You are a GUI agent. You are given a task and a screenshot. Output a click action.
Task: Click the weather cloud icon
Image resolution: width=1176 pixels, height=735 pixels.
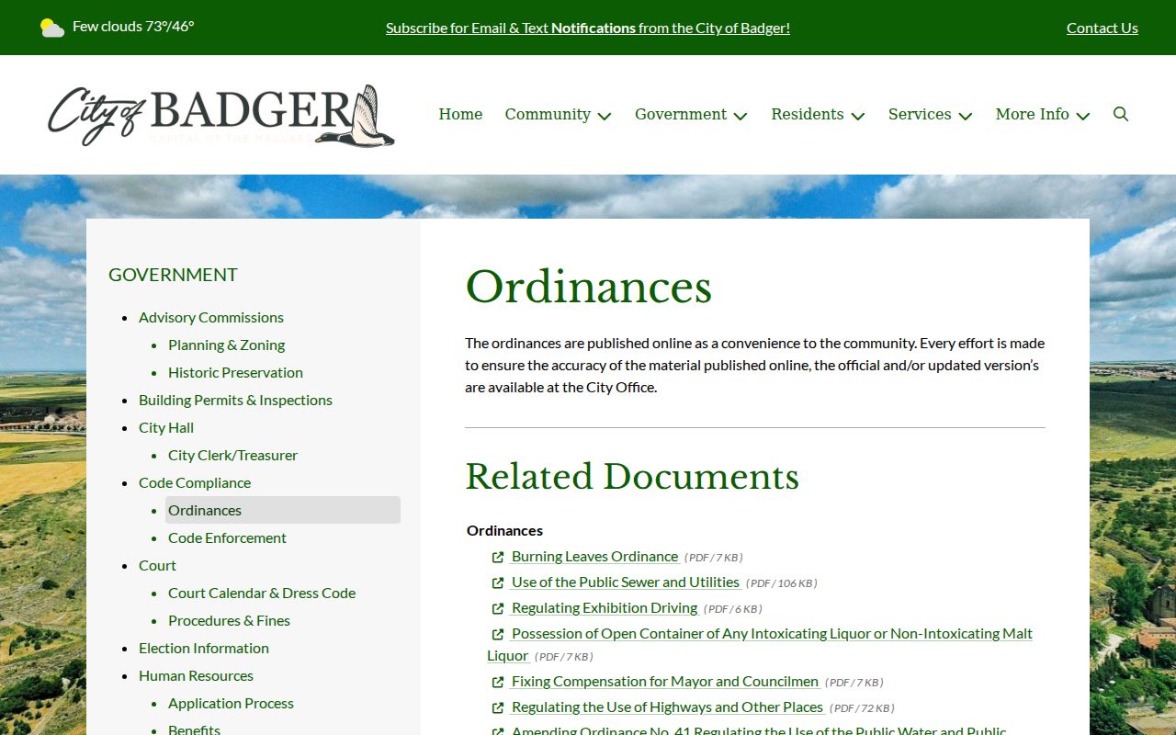(x=52, y=28)
